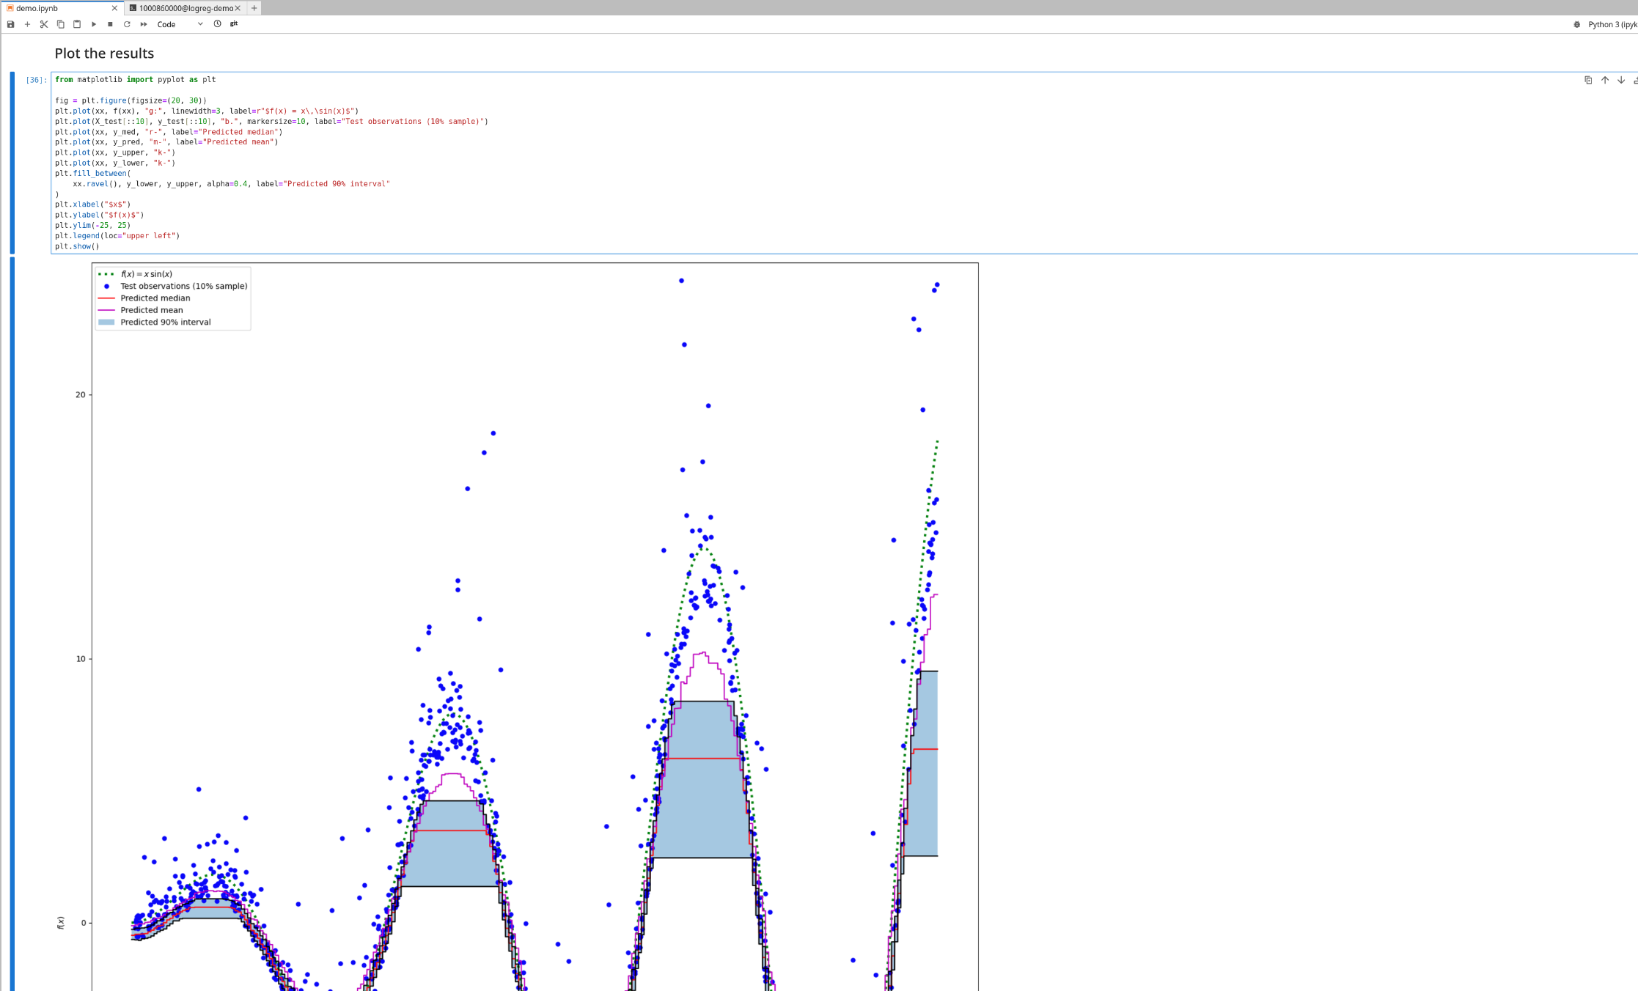Image resolution: width=1638 pixels, height=991 pixels.
Task: Click the 'from matplotlib import pyplot' line
Action: (x=136, y=80)
